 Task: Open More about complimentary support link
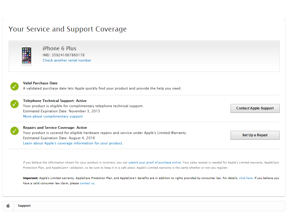[53, 116]
